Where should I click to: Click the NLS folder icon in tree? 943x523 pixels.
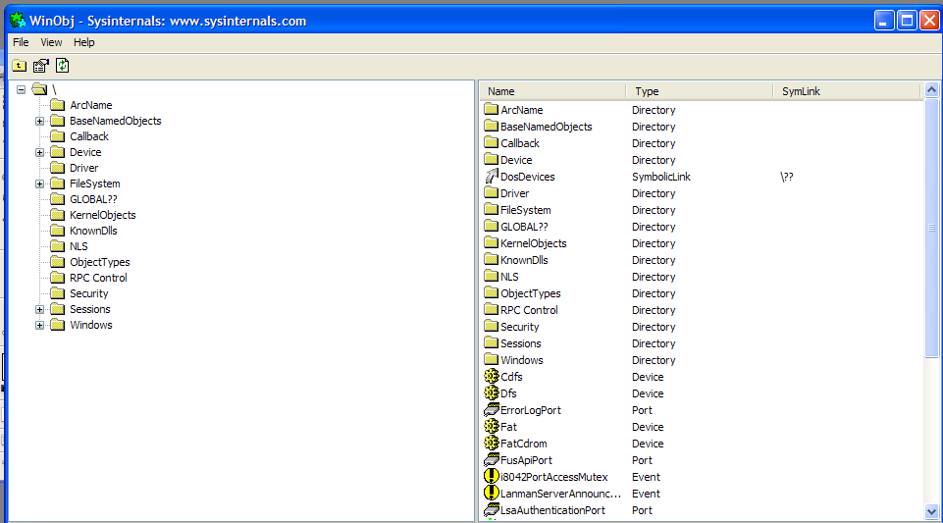pos(58,246)
